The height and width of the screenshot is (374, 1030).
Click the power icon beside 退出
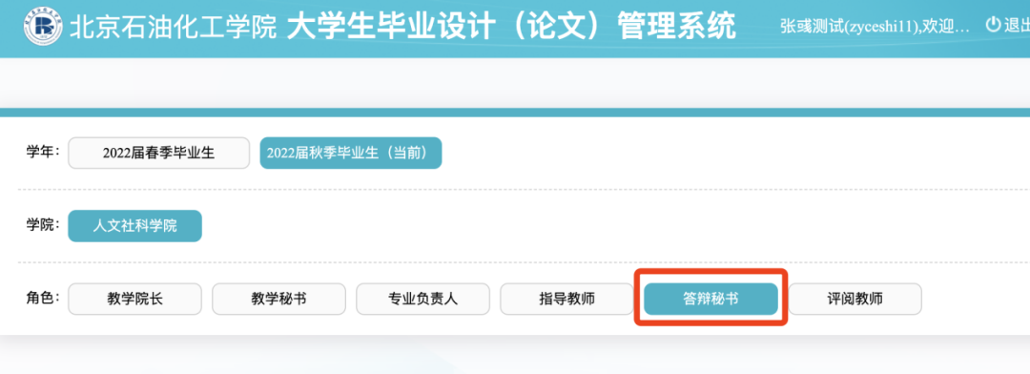click(993, 25)
